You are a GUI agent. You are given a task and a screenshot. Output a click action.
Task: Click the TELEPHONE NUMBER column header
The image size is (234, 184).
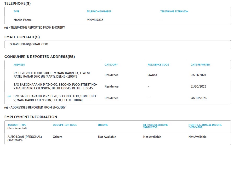point(99,12)
